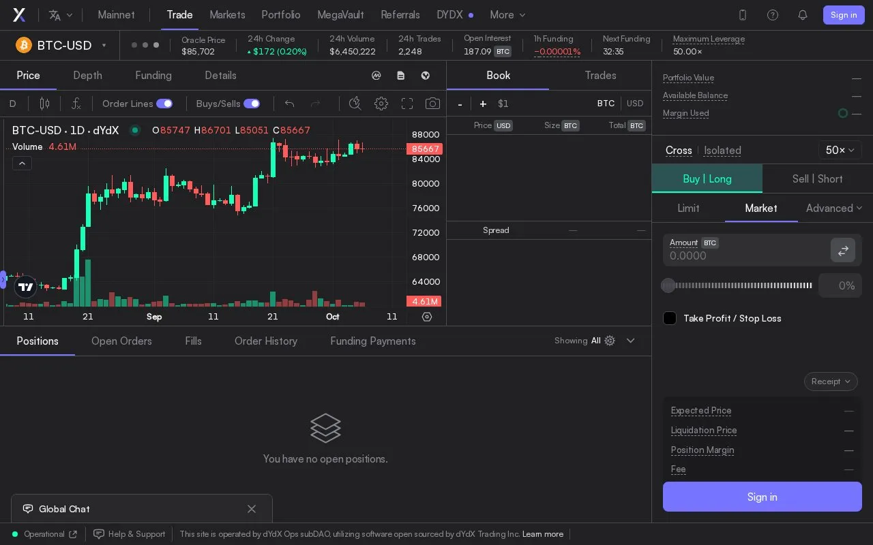This screenshot has width=873, height=545.
Task: Take a chart snapshot with camera icon
Action: (x=432, y=104)
